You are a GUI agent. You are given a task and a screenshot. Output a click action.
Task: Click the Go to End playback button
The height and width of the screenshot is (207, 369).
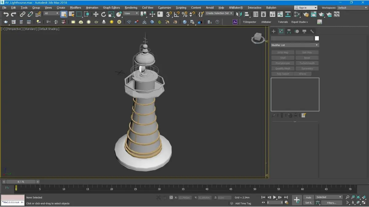point(286,197)
